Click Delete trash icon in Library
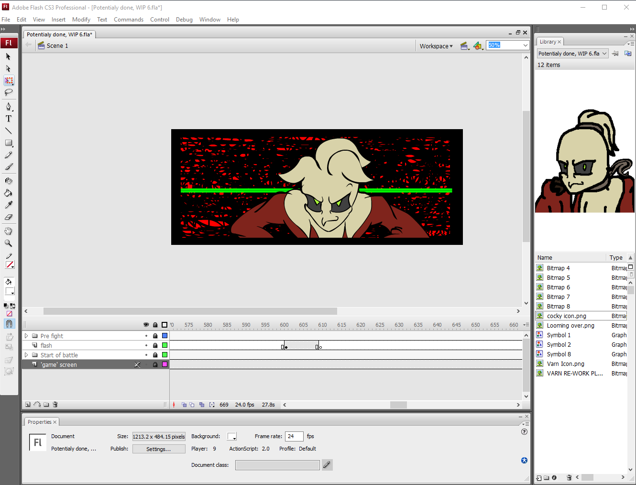Viewport: 636px width, 485px height. 569,477
